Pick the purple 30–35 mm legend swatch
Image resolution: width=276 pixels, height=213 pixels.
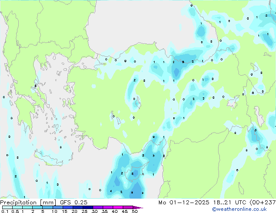pyautogui.click(x=98, y=207)
